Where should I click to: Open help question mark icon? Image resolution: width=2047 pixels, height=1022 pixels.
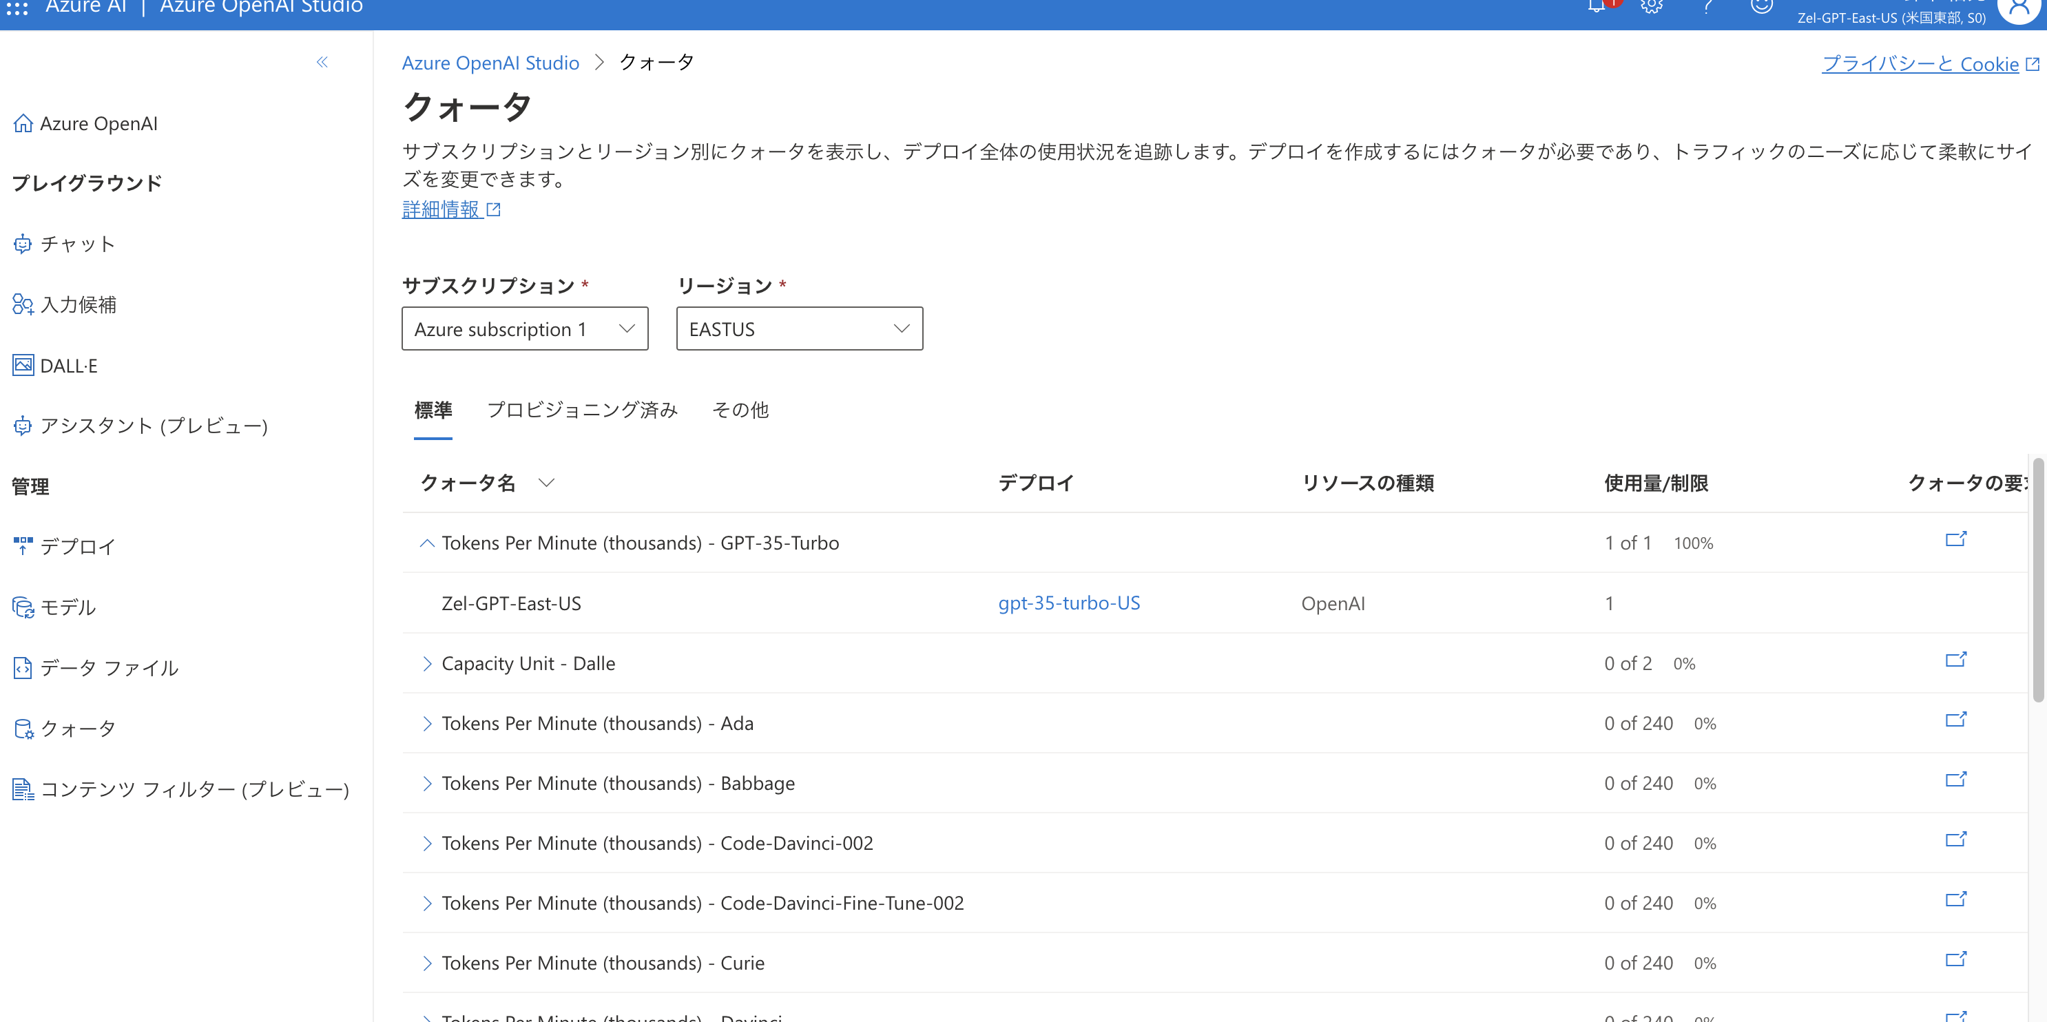1707,6
